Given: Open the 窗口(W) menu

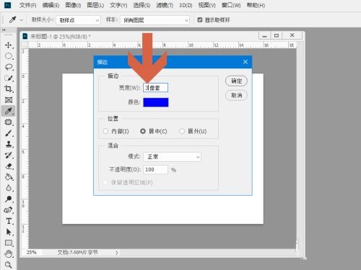Looking at the screenshot, I should click(x=231, y=5).
